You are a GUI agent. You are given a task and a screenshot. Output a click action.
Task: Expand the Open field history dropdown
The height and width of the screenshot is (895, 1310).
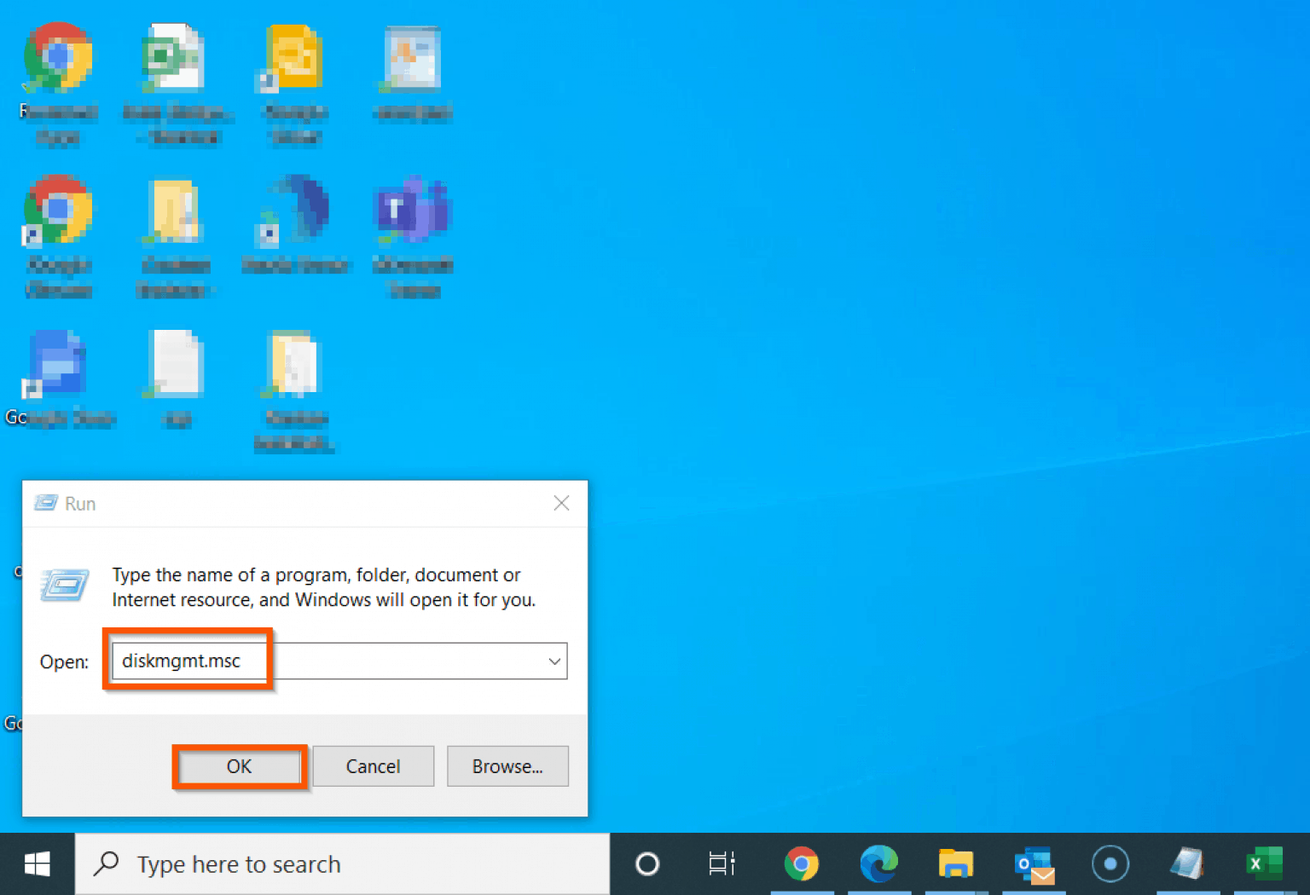[554, 661]
